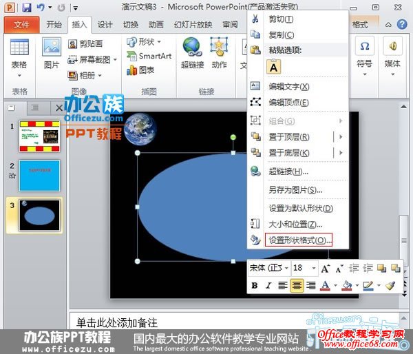
Task: Expand 置于顶层 submenu arrow
Action: point(341,137)
